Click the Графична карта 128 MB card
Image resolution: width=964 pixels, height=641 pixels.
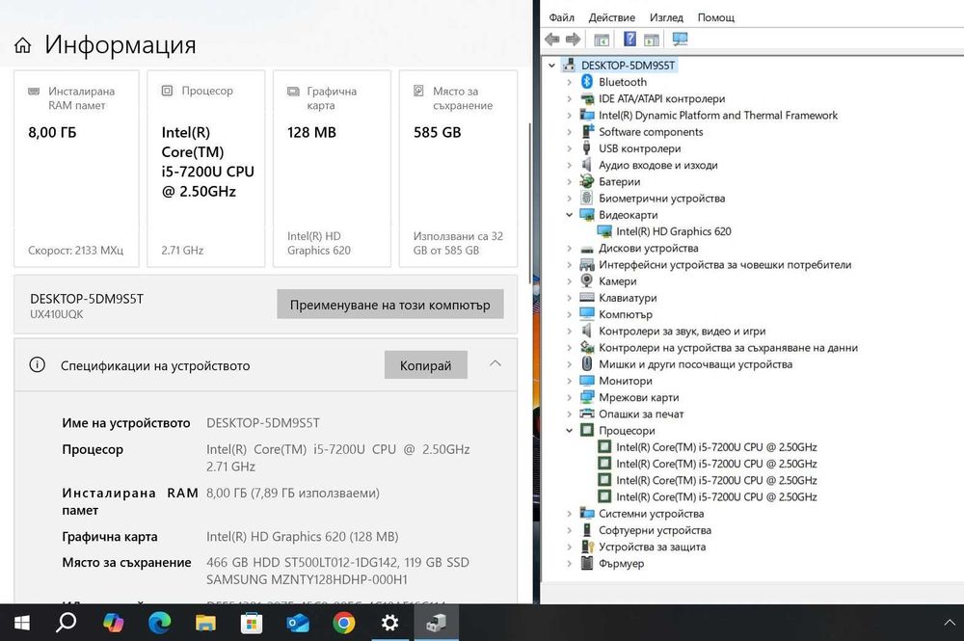332,169
